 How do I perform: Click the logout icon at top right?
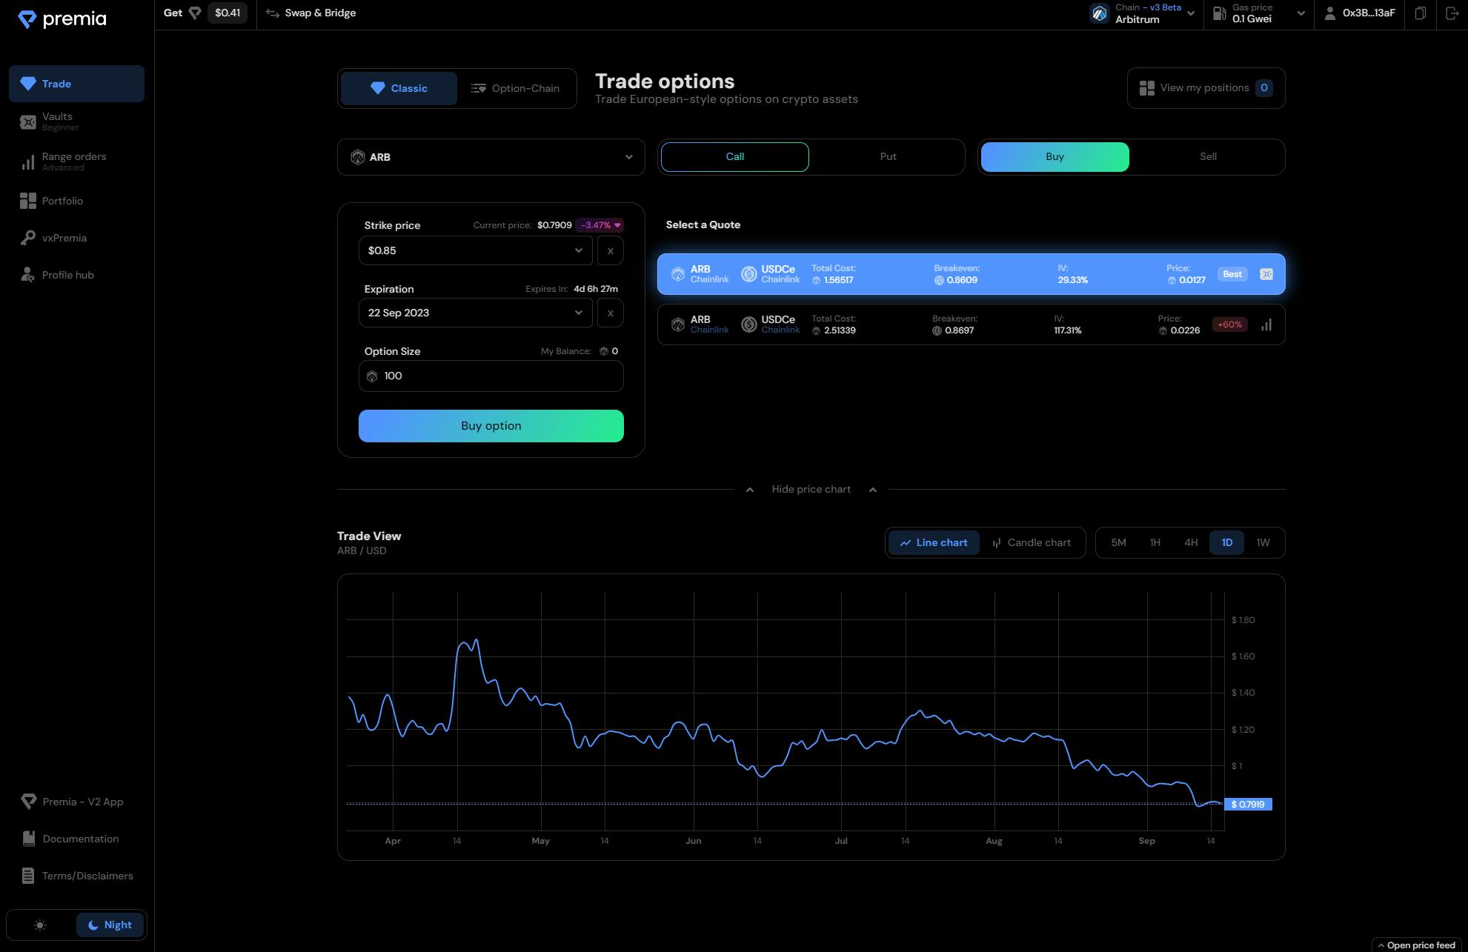[x=1451, y=13]
